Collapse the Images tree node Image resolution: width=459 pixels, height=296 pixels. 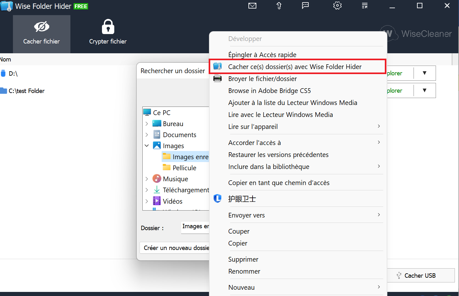click(x=147, y=146)
